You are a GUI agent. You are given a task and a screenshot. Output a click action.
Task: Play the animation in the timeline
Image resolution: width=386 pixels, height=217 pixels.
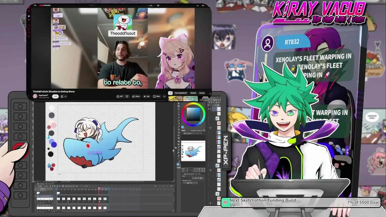[x=55, y=186]
